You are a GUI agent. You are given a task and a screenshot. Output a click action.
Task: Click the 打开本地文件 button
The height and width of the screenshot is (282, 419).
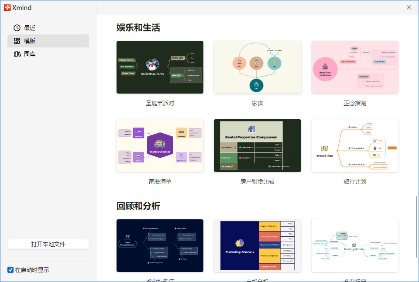click(48, 244)
